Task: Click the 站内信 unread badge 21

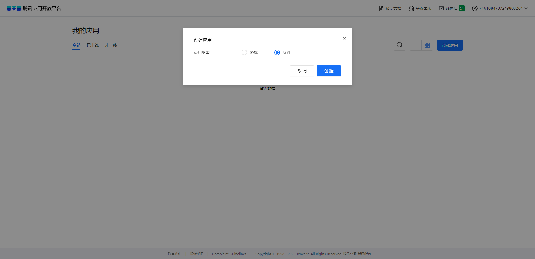Action: point(462,8)
